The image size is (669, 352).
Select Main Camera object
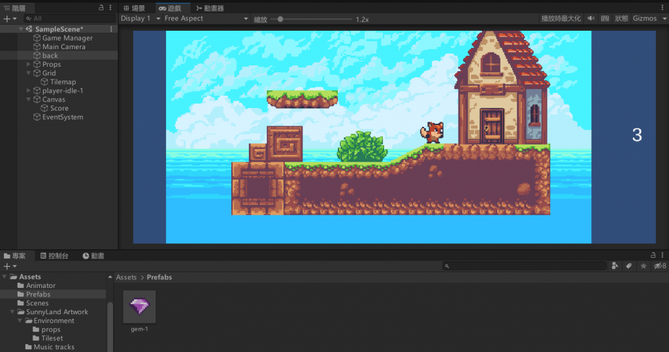64,47
